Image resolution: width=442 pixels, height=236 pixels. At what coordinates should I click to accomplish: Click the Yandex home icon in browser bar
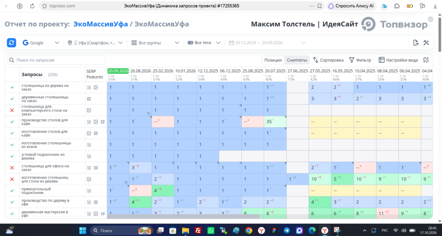[x=19, y=6]
